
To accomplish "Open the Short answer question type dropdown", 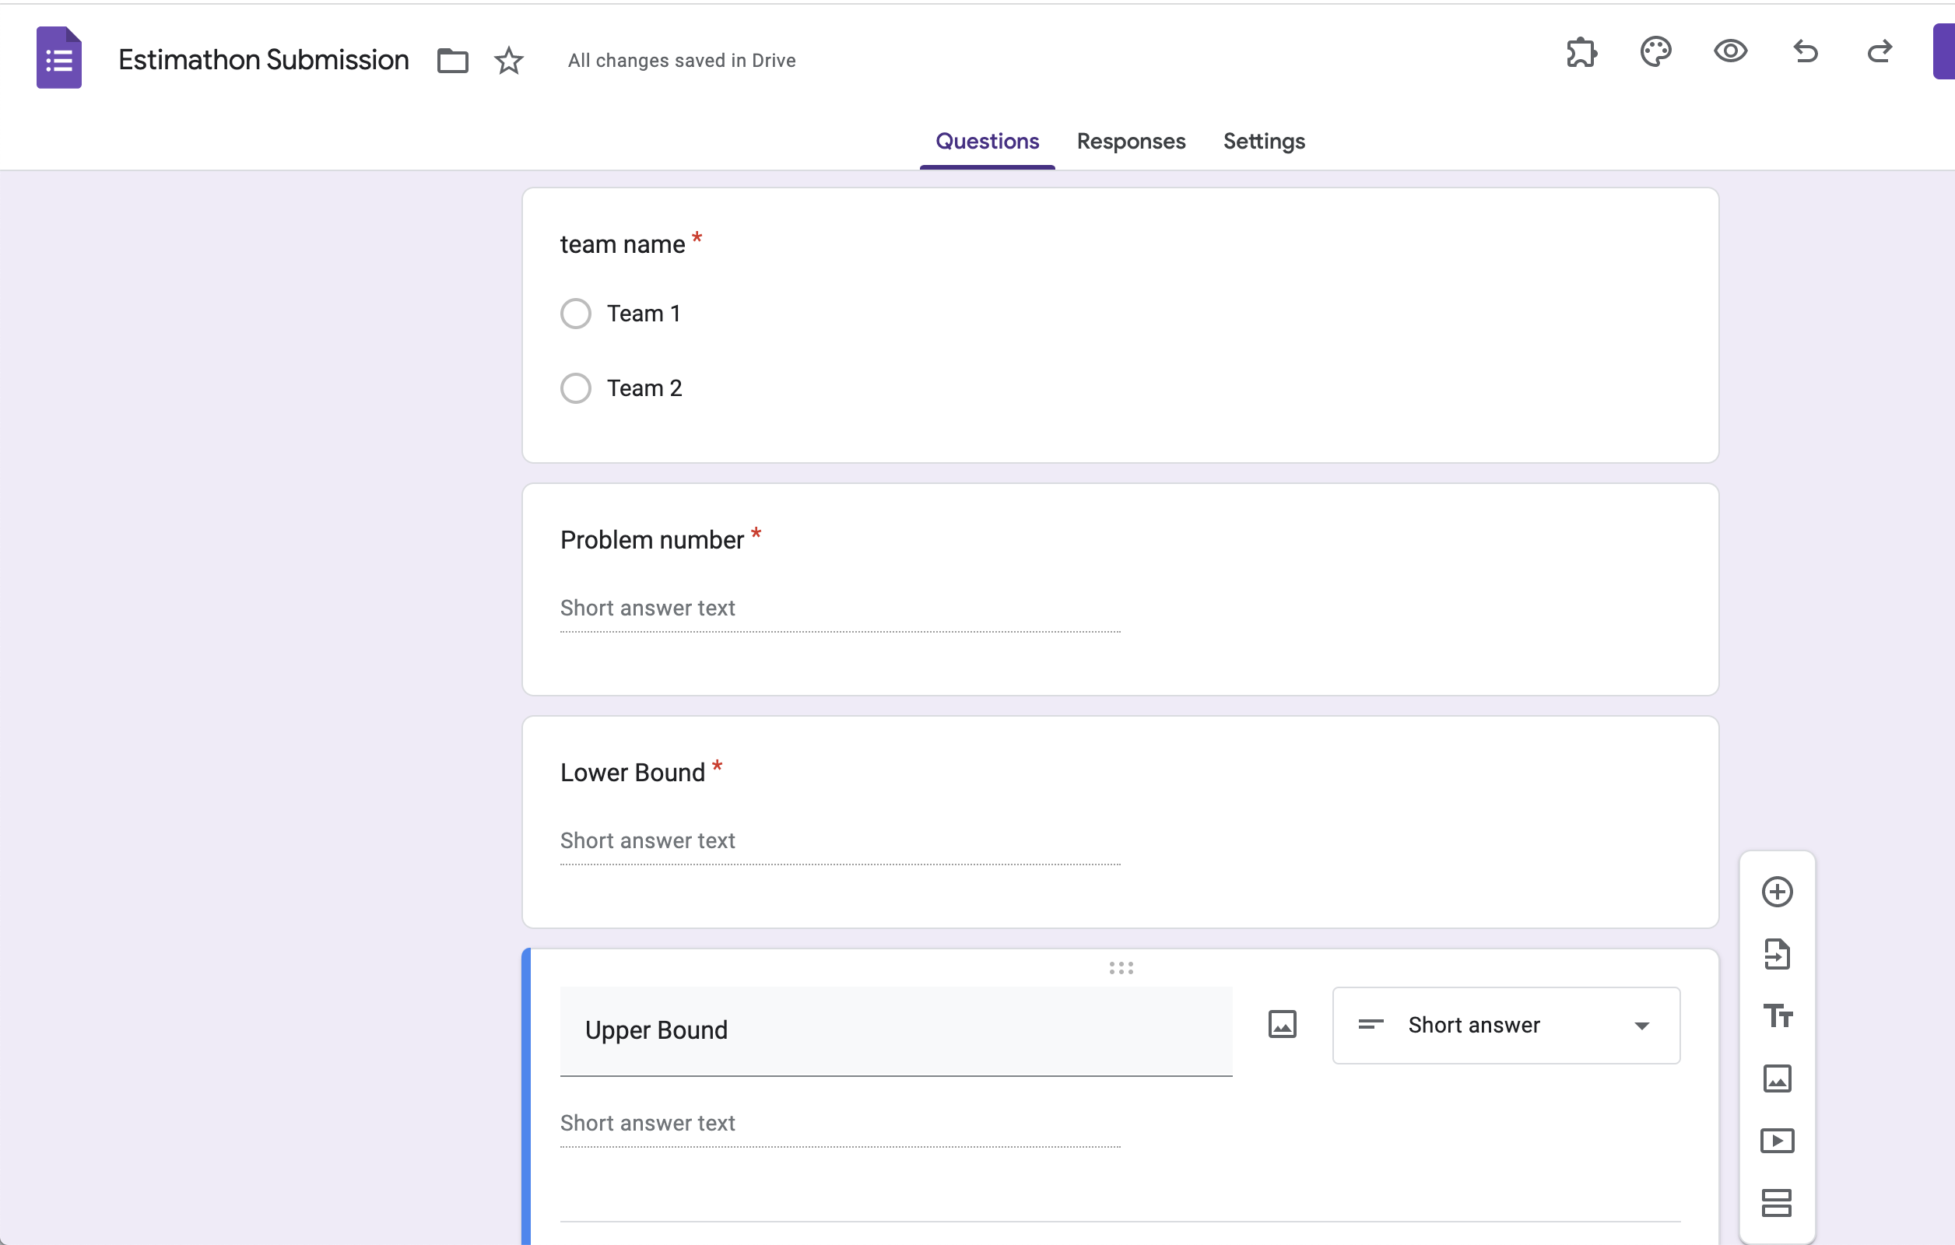I will [1506, 1025].
